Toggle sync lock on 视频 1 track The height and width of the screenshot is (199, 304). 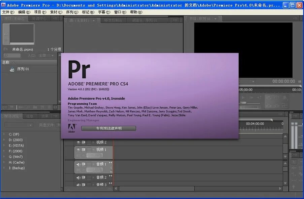point(83,150)
